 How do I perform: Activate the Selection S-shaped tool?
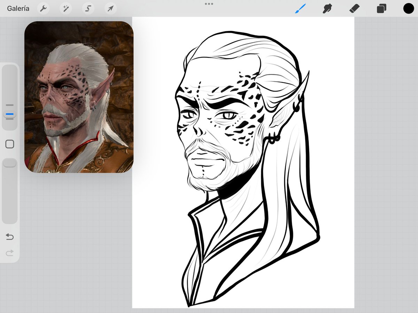[x=88, y=8]
